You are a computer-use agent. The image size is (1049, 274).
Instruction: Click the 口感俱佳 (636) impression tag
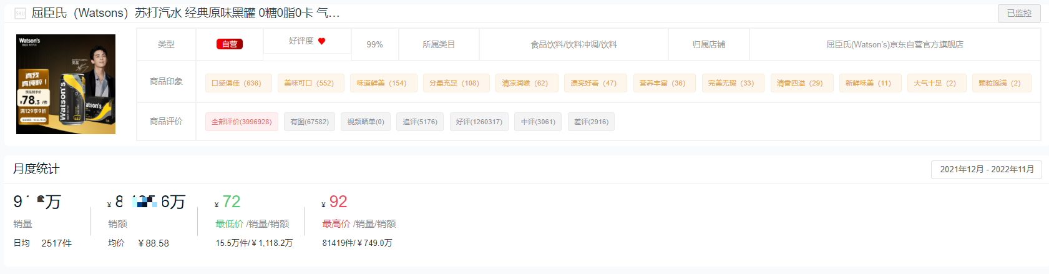click(x=238, y=83)
